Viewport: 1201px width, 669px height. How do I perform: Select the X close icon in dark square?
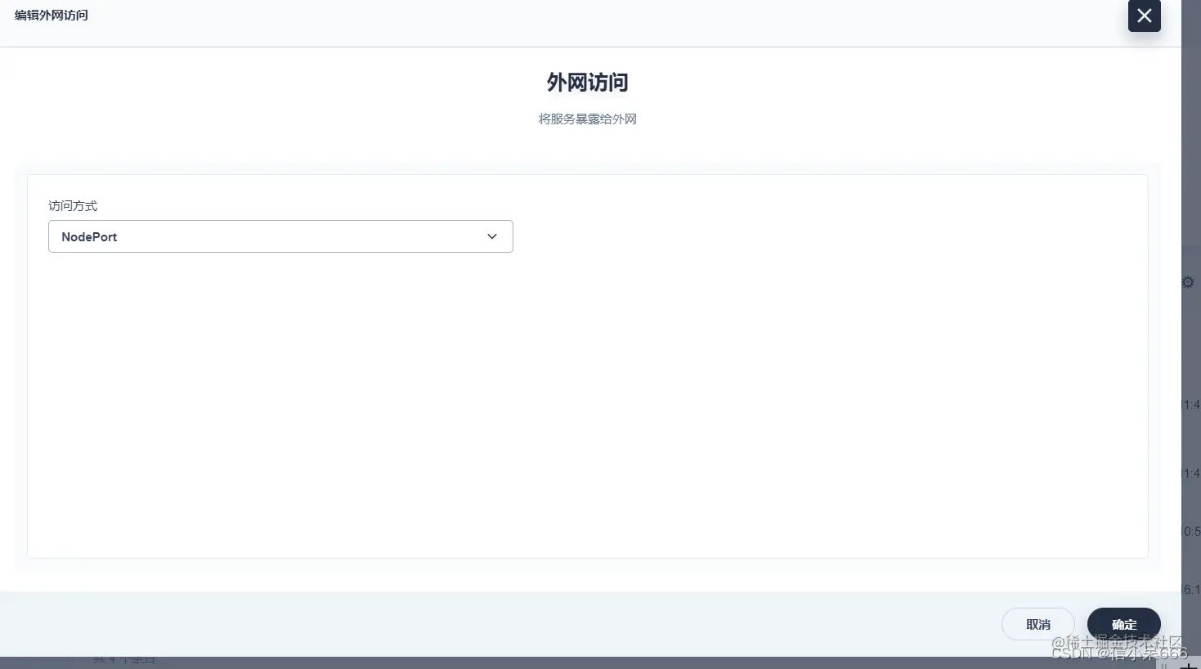point(1144,16)
